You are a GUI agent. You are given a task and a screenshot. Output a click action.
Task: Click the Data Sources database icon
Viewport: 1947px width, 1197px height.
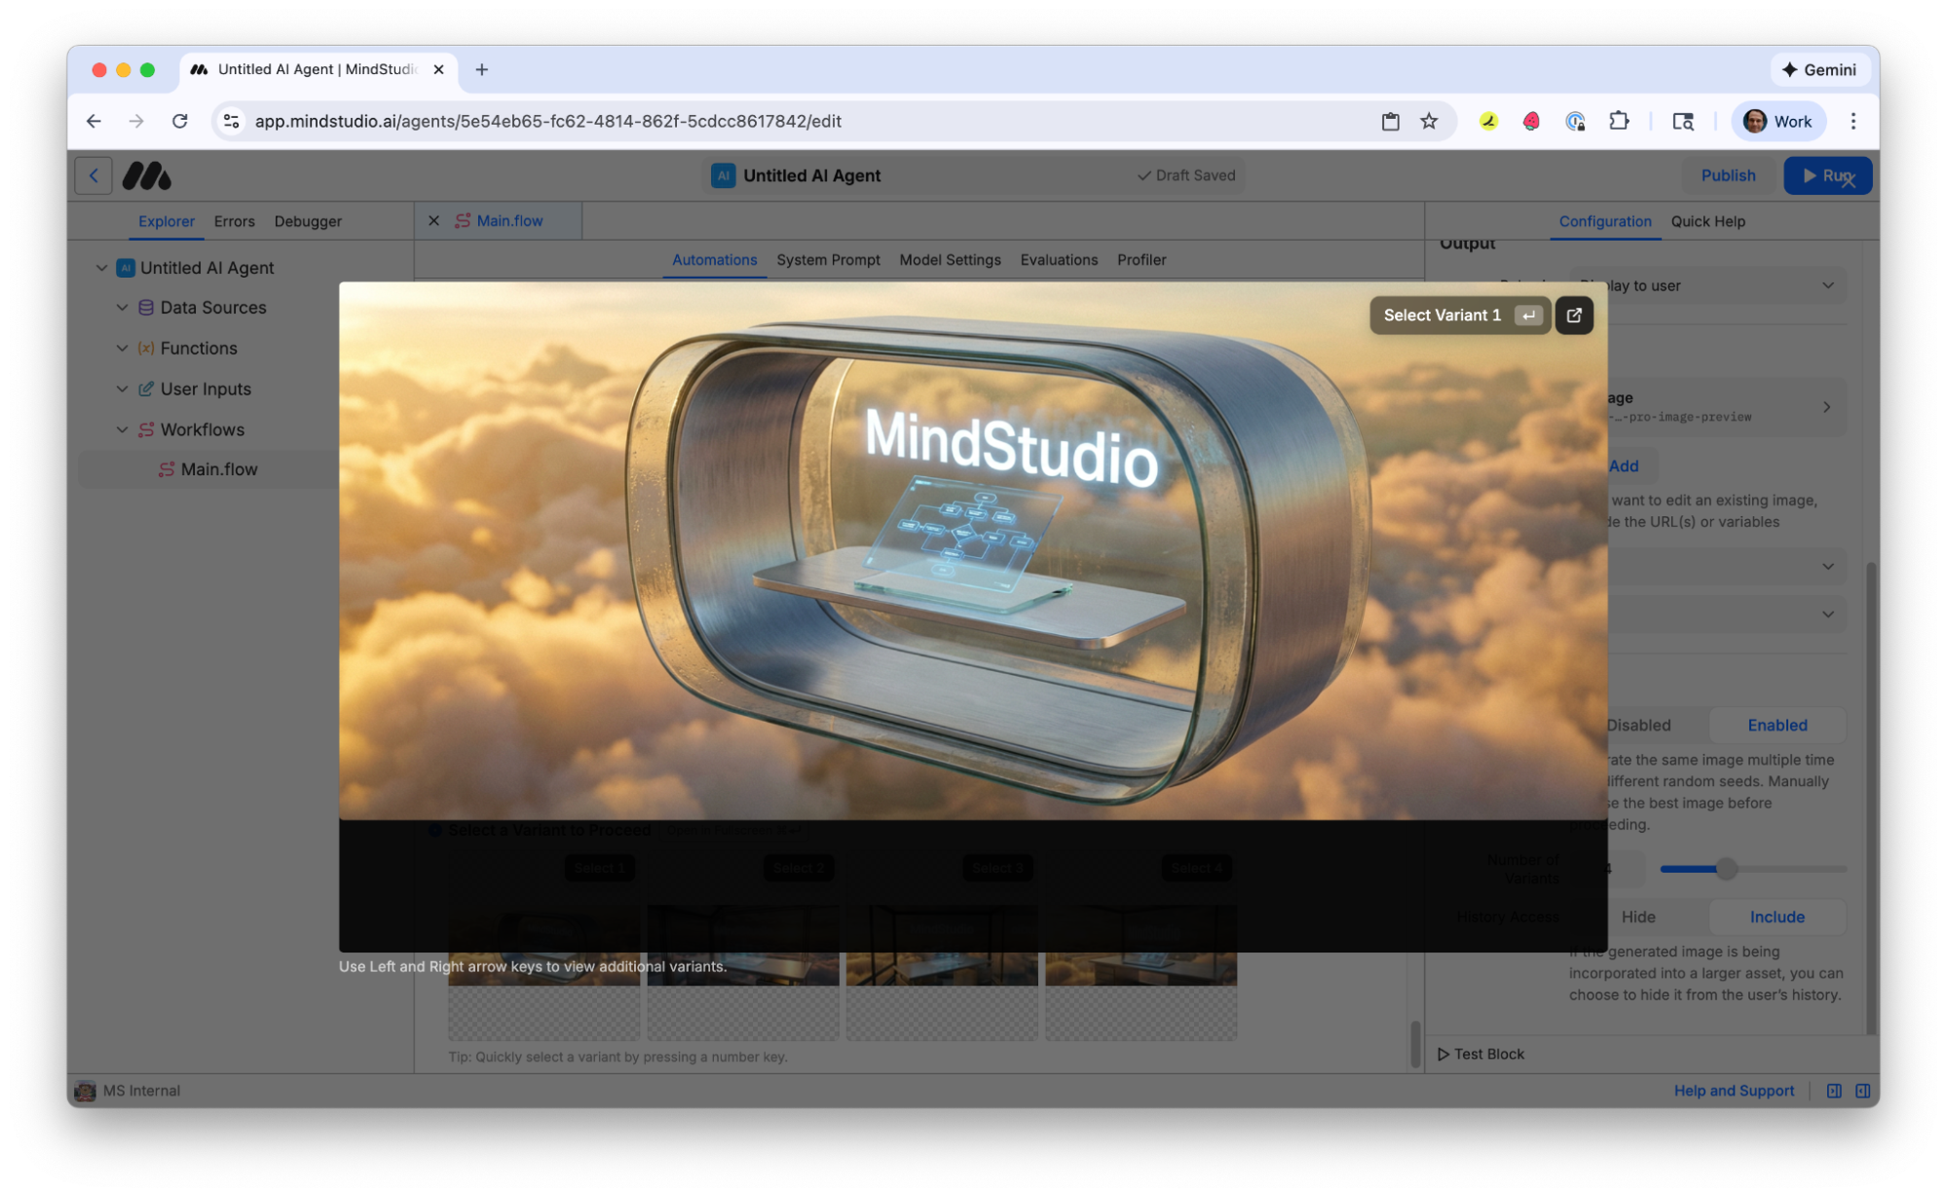145,307
